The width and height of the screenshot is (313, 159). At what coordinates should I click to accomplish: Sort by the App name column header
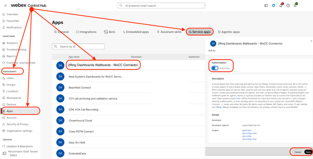click(x=74, y=57)
